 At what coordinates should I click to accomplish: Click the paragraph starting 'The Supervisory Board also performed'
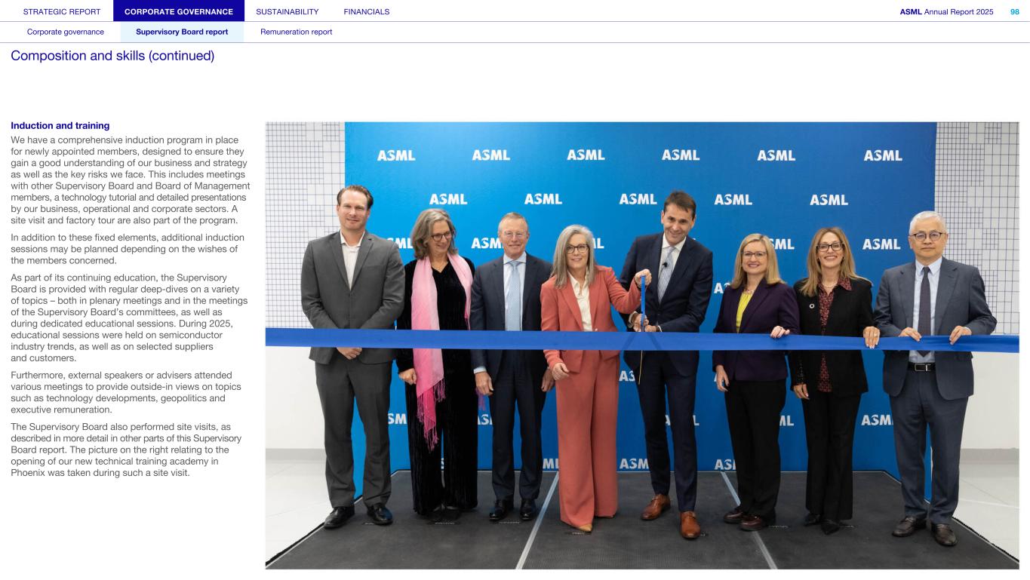[126, 450]
